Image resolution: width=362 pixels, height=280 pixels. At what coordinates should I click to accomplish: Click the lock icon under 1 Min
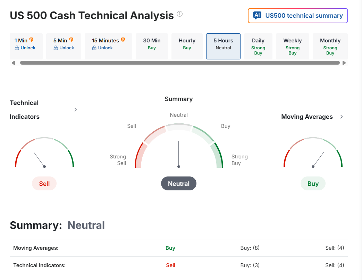click(x=17, y=48)
